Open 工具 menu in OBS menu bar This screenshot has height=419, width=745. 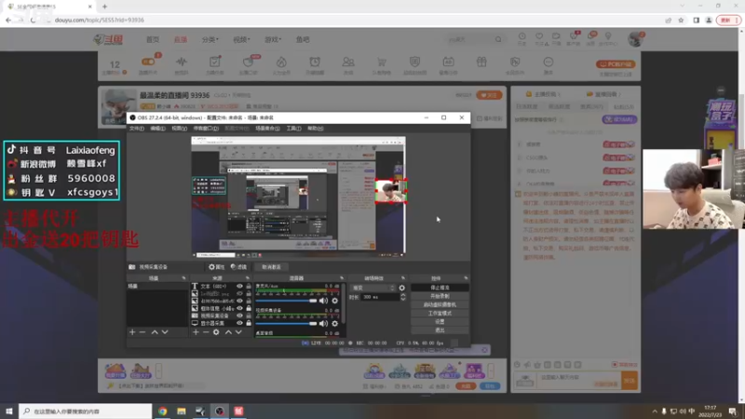tap(293, 128)
